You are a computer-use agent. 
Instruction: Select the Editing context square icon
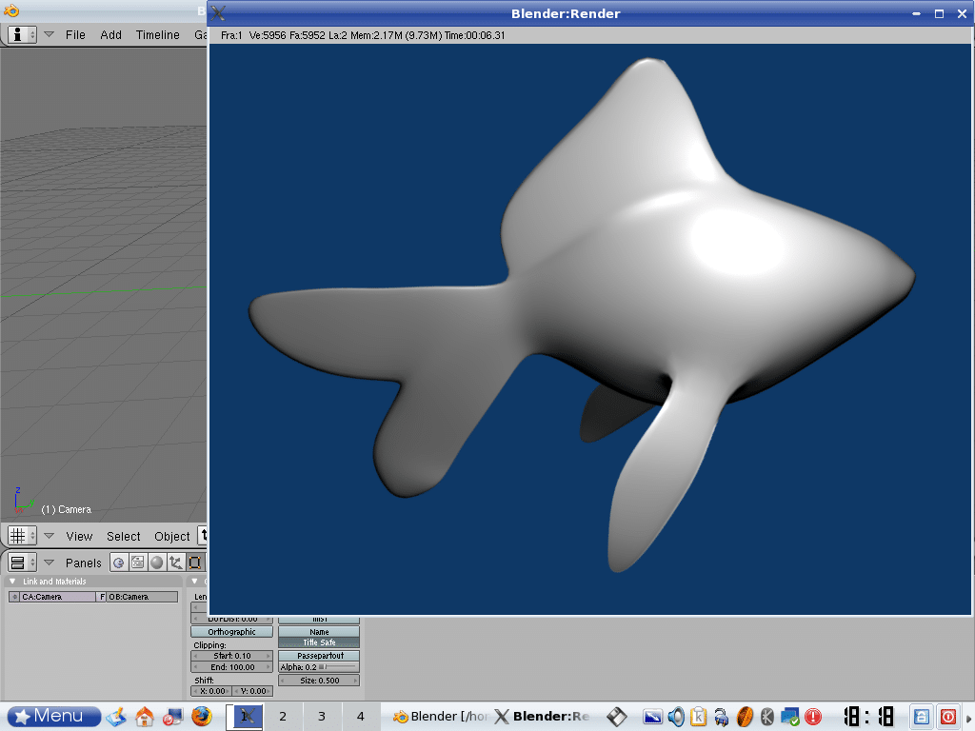pos(195,563)
